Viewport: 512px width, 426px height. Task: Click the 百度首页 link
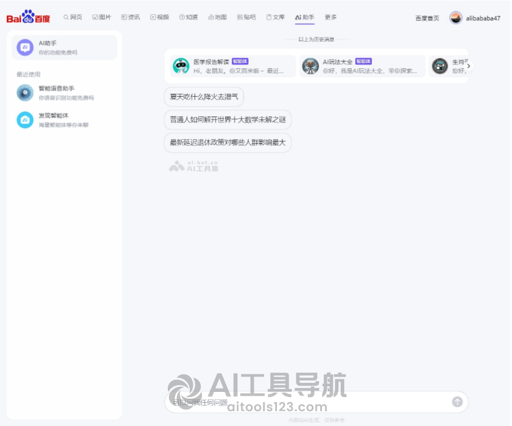(427, 18)
